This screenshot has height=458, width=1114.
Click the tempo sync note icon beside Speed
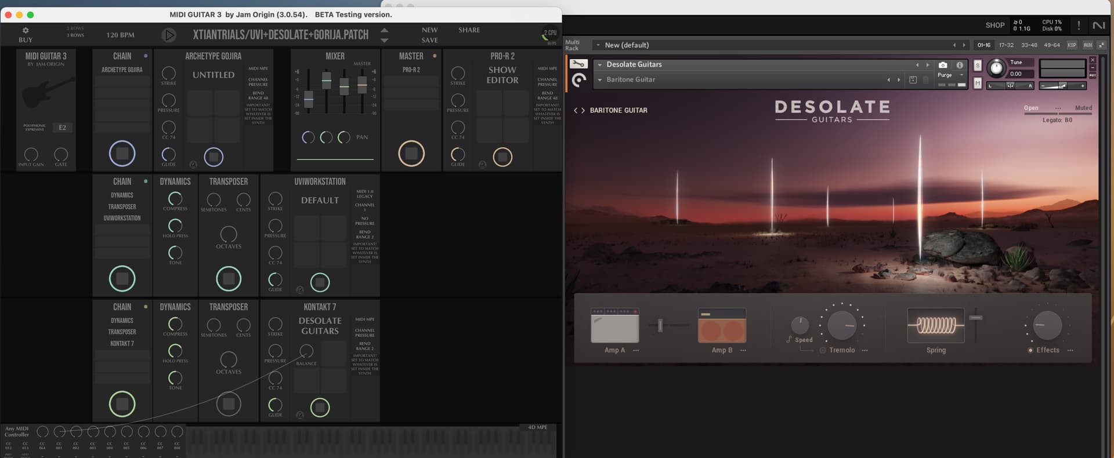click(x=789, y=339)
